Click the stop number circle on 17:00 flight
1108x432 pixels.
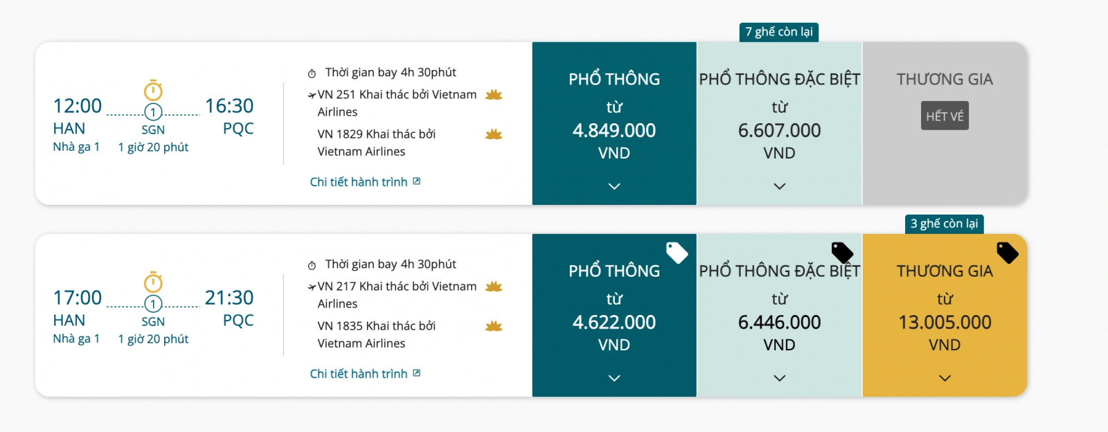pos(153,304)
